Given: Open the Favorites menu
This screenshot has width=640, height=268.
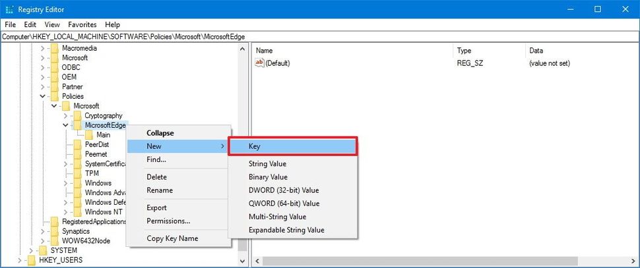Looking at the screenshot, I should coord(82,24).
